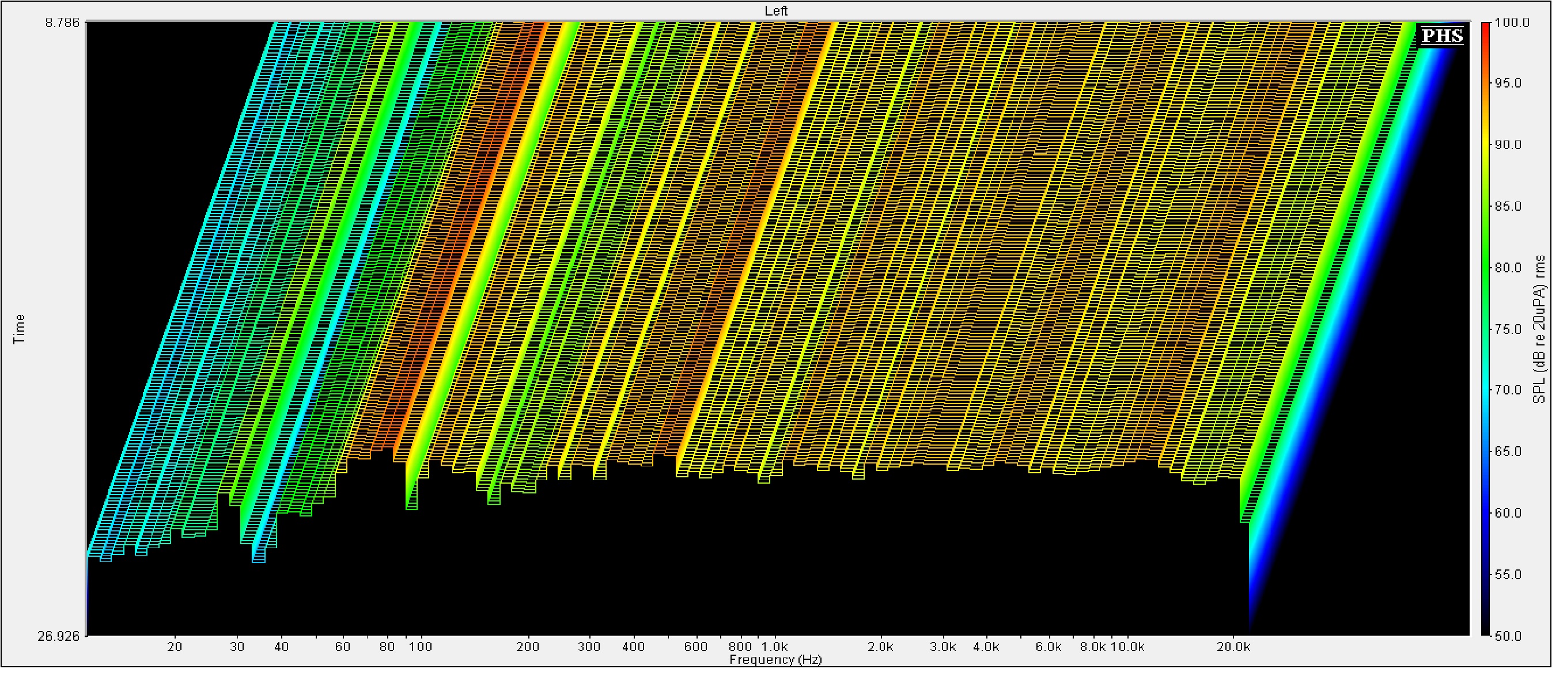
Task: Click the vertical 'Time' axis label
Action: pos(20,329)
